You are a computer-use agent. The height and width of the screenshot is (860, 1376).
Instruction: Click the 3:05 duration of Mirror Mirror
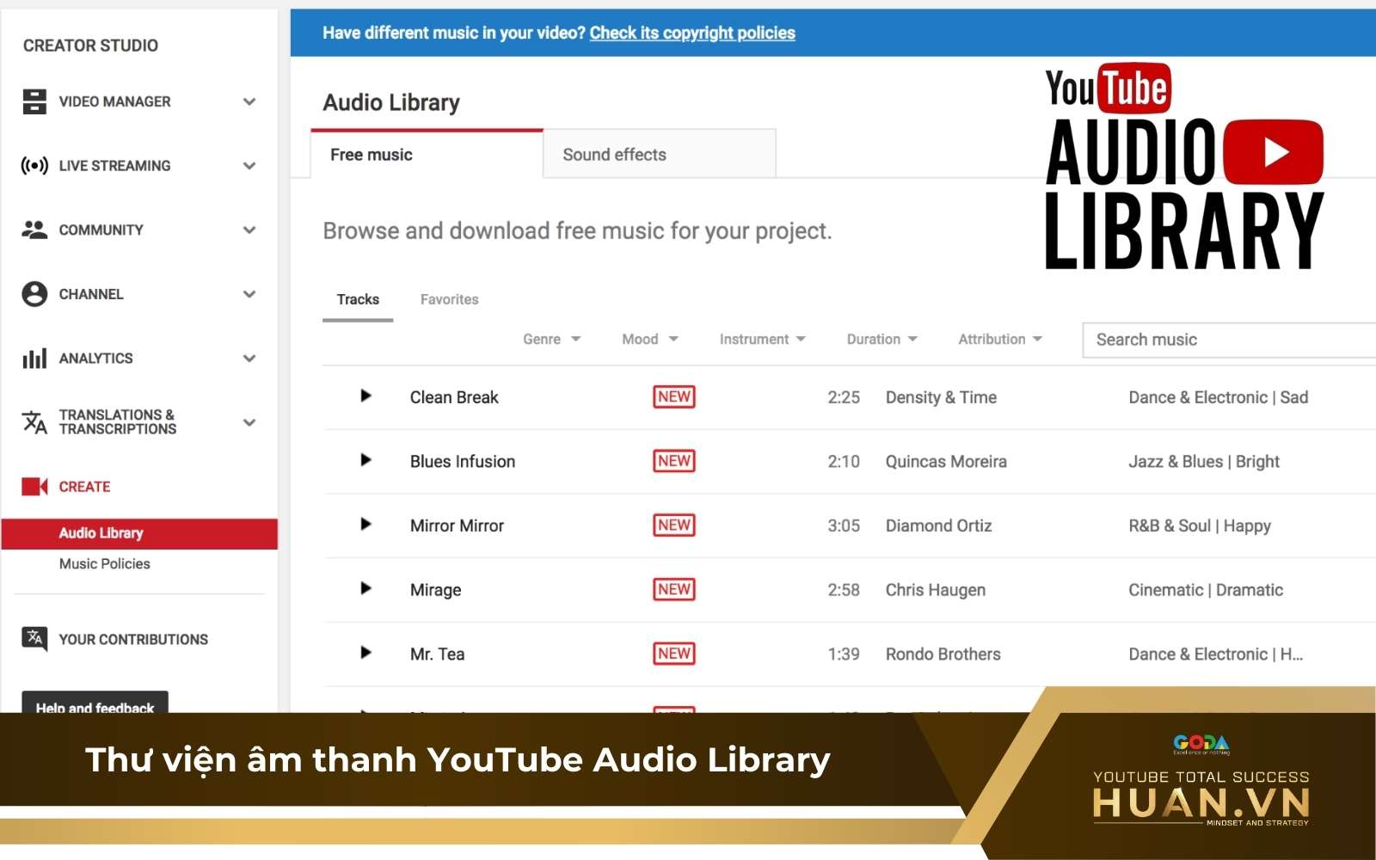point(844,525)
